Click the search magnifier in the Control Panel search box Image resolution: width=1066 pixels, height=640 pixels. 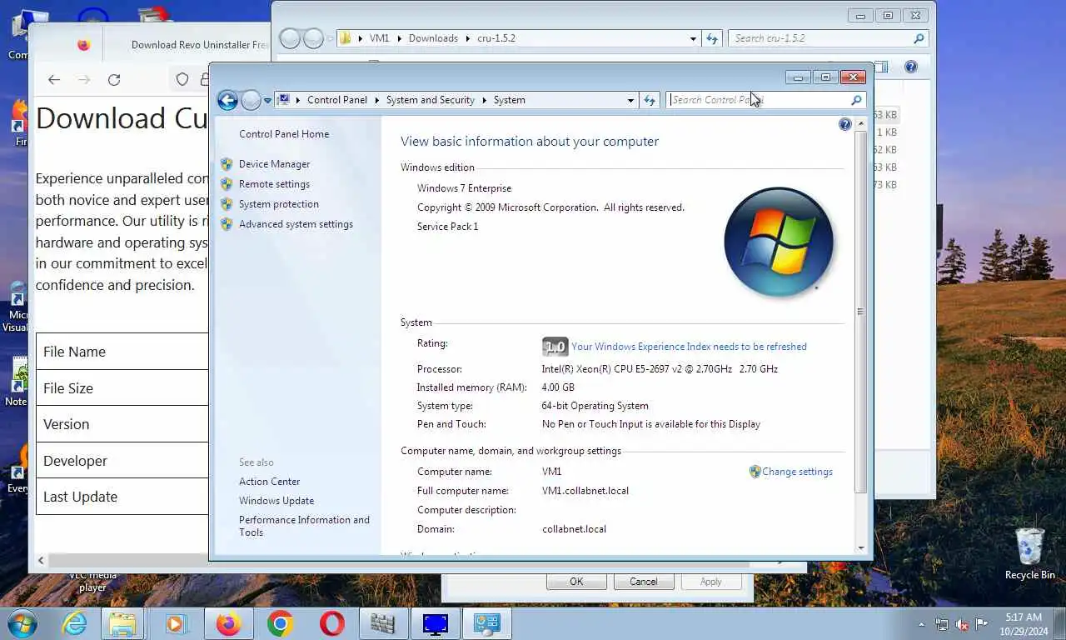tap(856, 100)
